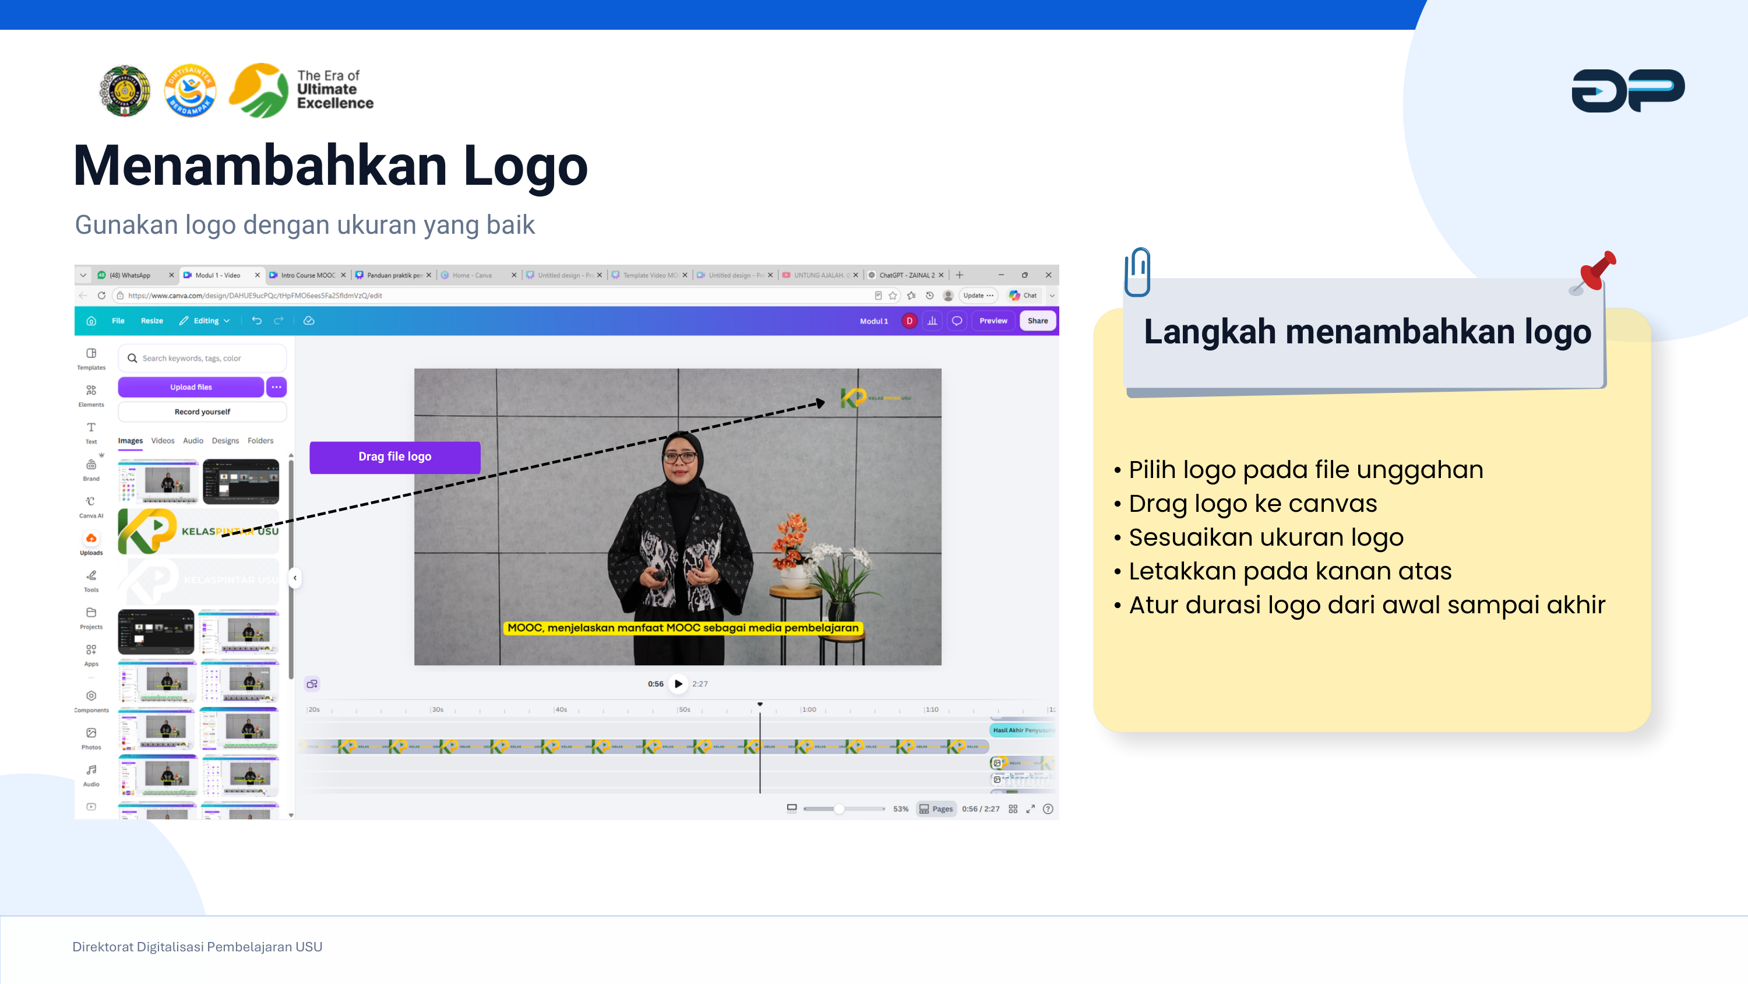Image resolution: width=1748 pixels, height=984 pixels.
Task: Redo the last action
Action: pos(279,321)
